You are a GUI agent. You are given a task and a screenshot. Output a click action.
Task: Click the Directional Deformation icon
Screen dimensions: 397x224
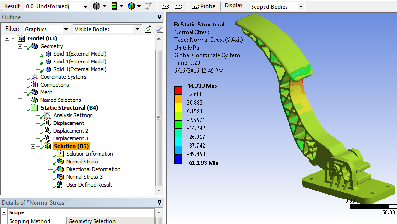click(60, 169)
